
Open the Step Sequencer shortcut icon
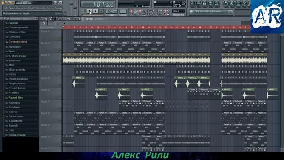pyautogui.click(x=199, y=4)
